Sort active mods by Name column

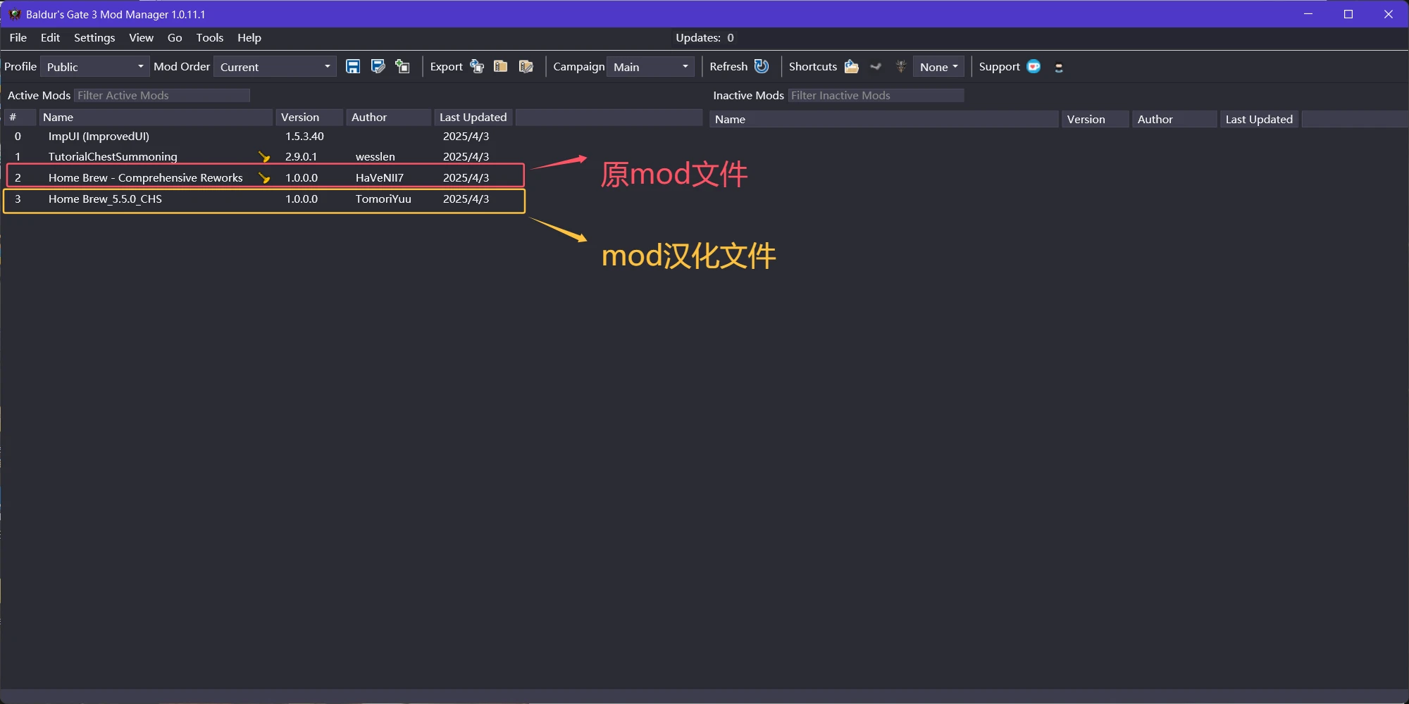(x=156, y=118)
